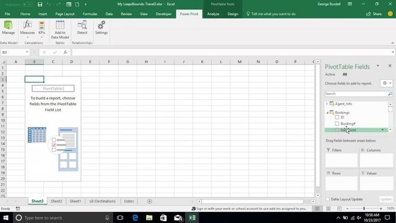The width and height of the screenshot is (396, 223).
Task: Open PivotTable Fields pane options arrow
Action: pyautogui.click(x=378, y=66)
